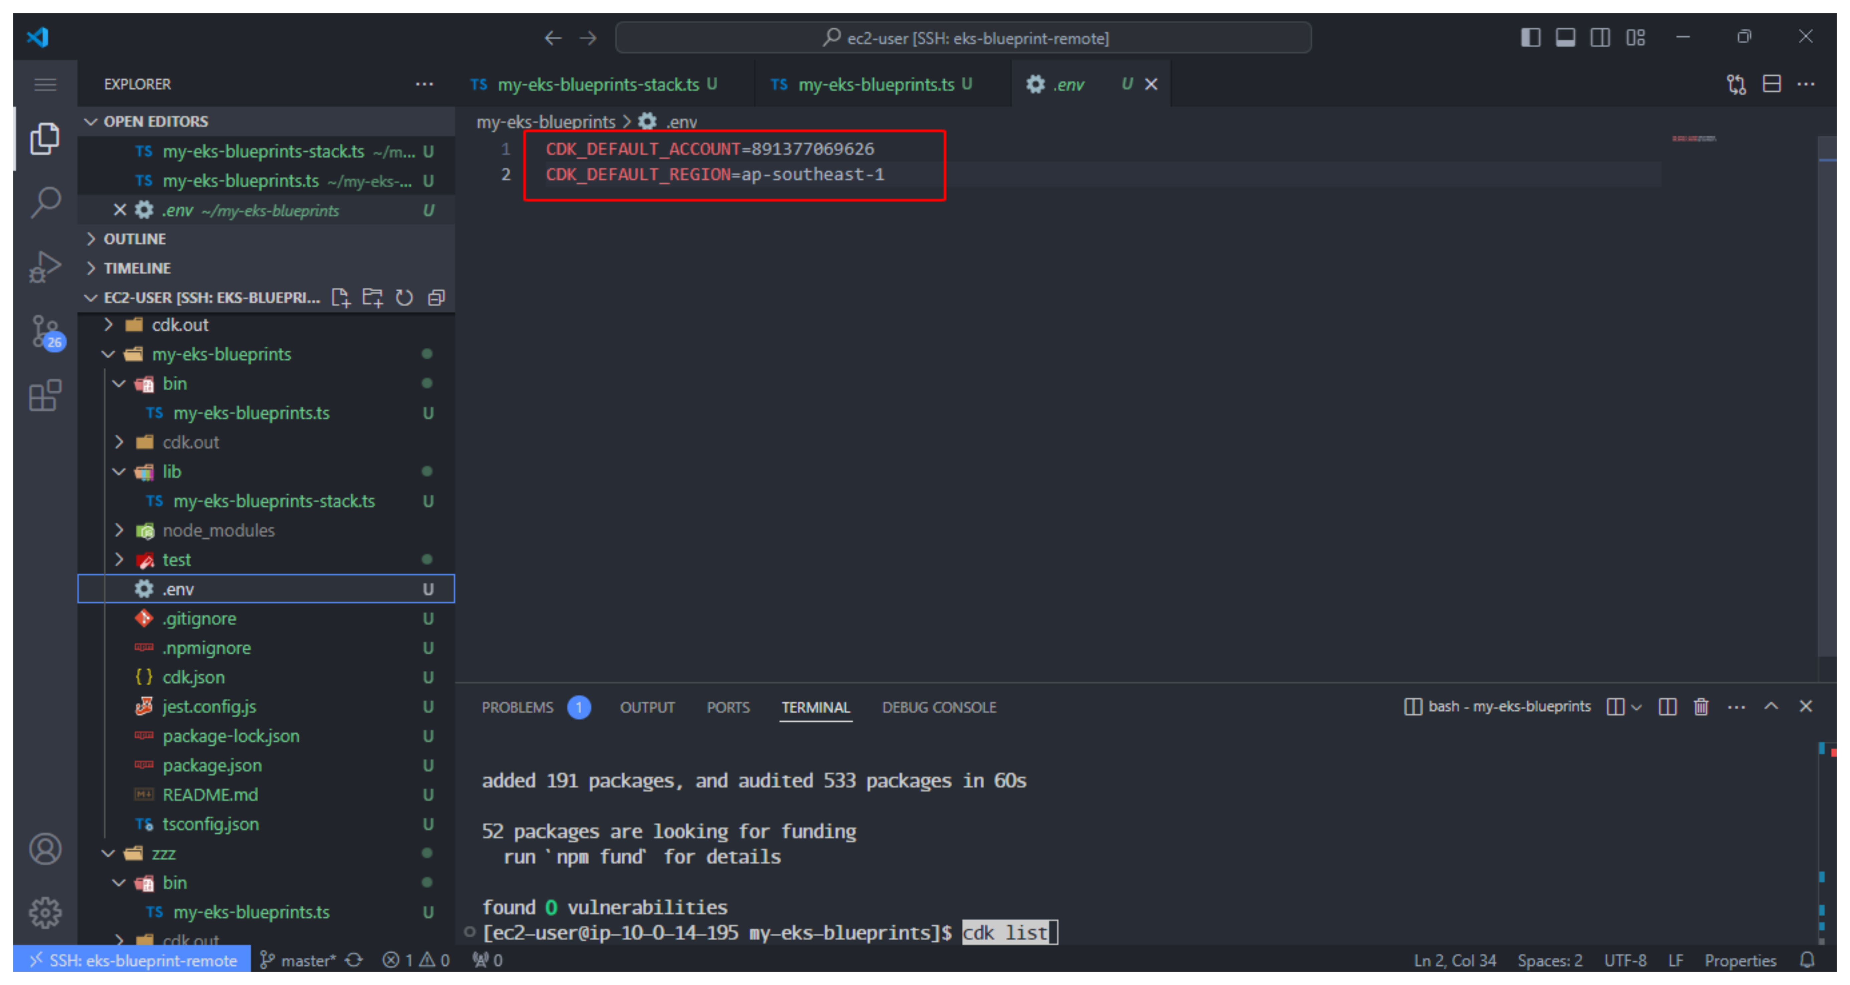Kill terminal with the trash icon
1850x985 pixels.
coord(1701,707)
